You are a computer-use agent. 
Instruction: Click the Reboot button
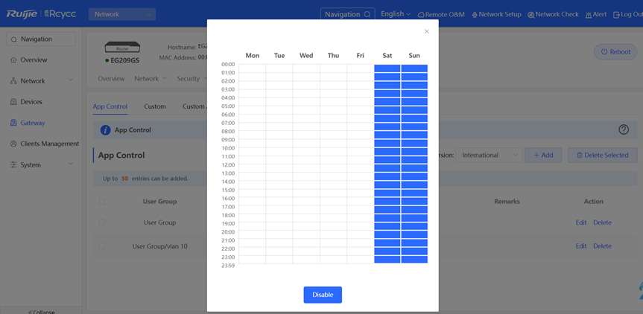[x=615, y=52]
